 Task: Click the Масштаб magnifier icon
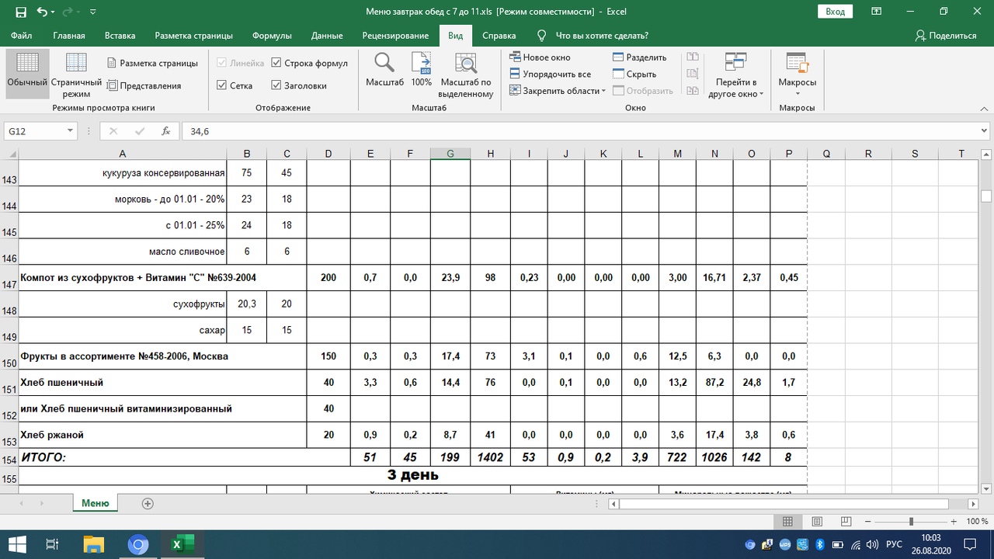(x=384, y=64)
